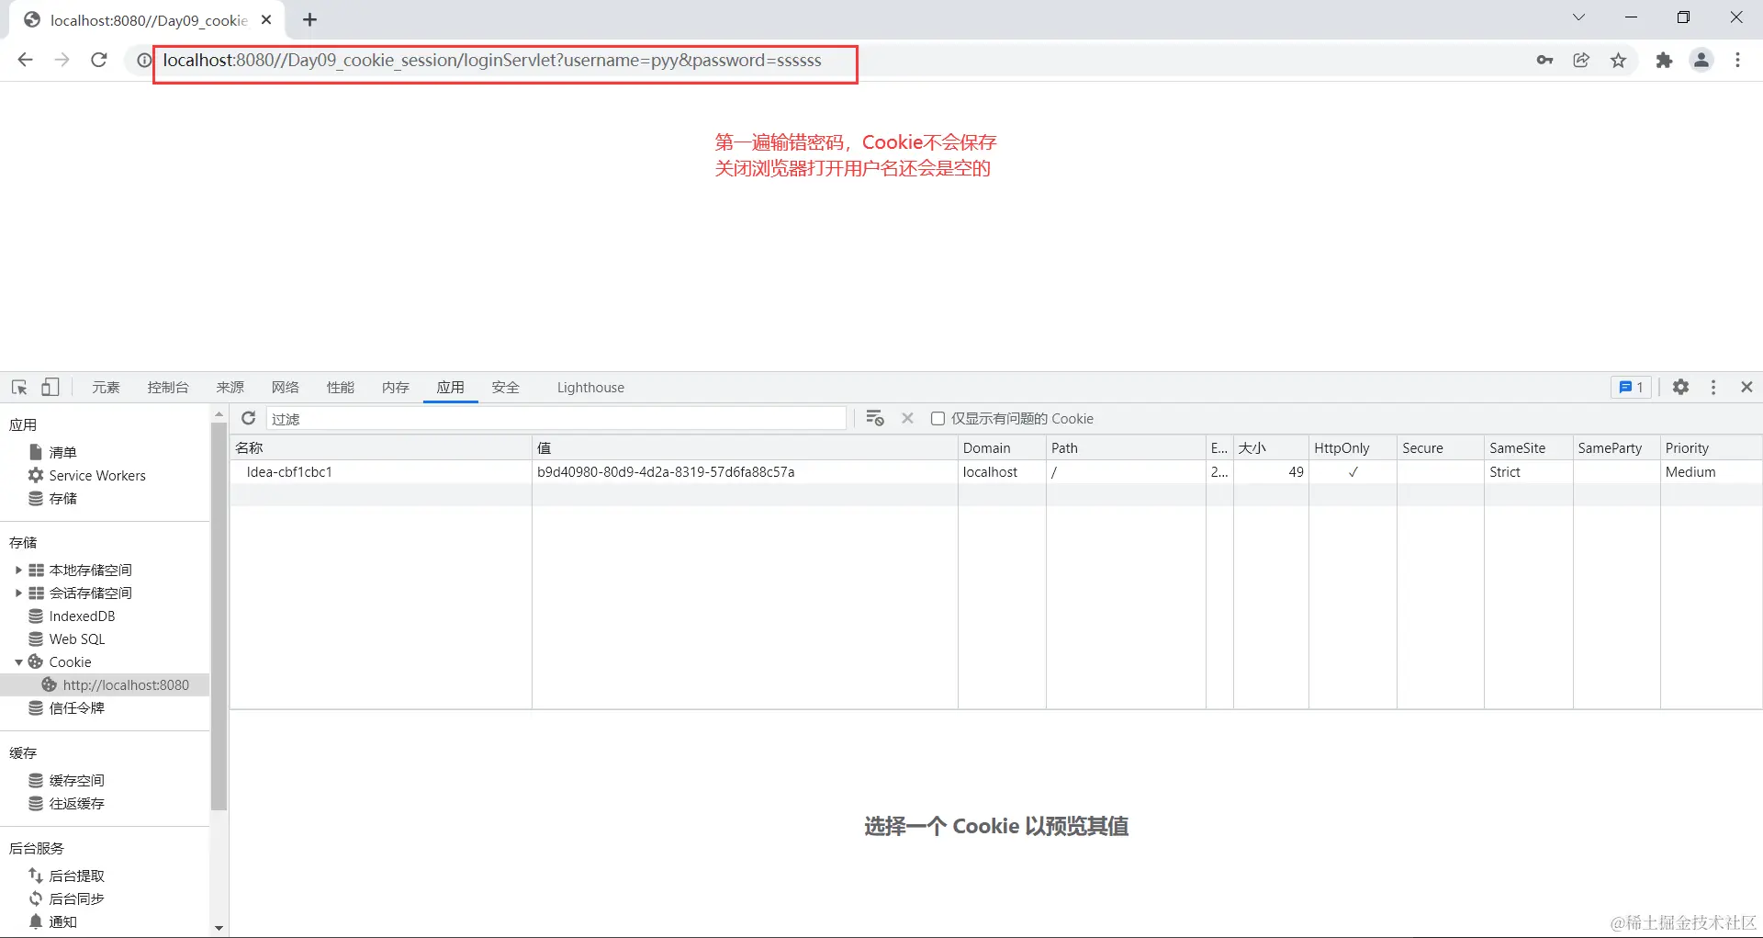Screen dimensions: 1763x938
Task: Expand 本地存储空间 tree node
Action: pyautogui.click(x=18, y=570)
